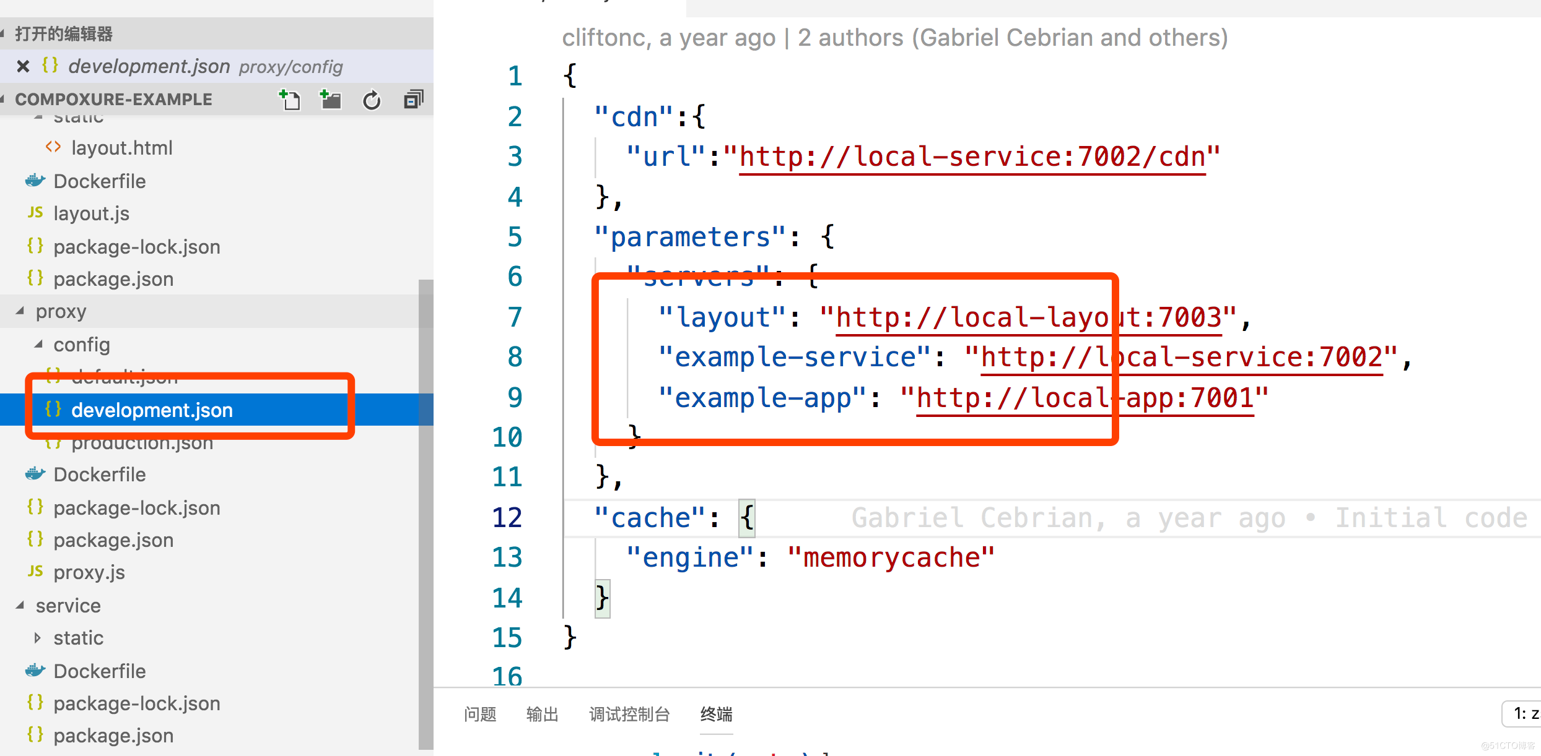
Task: Click JSON icon of selected development.json in tree
Action: (x=53, y=409)
